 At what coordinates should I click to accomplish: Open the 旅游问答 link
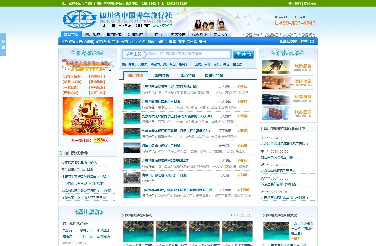coord(308,35)
